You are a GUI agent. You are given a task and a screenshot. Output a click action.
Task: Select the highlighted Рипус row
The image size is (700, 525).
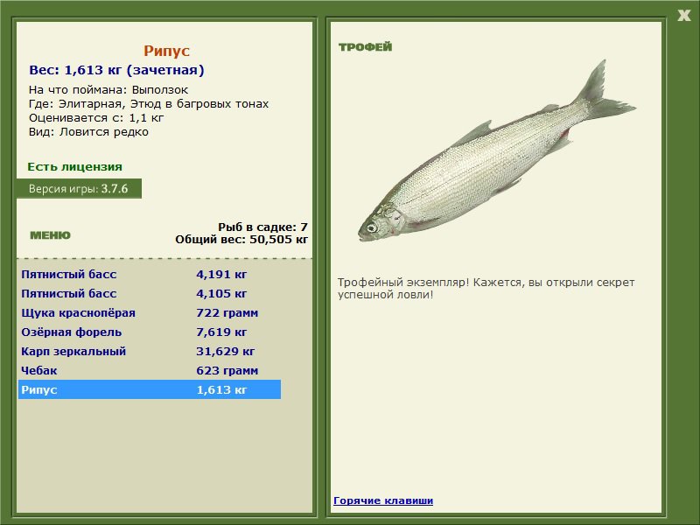pos(150,389)
